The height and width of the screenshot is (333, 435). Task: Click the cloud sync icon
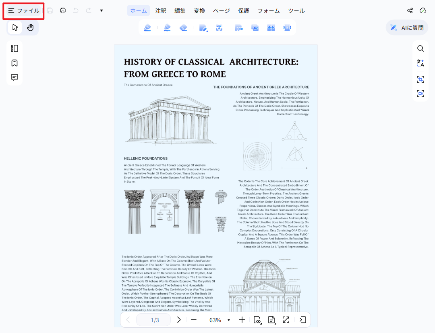pyautogui.click(x=423, y=10)
